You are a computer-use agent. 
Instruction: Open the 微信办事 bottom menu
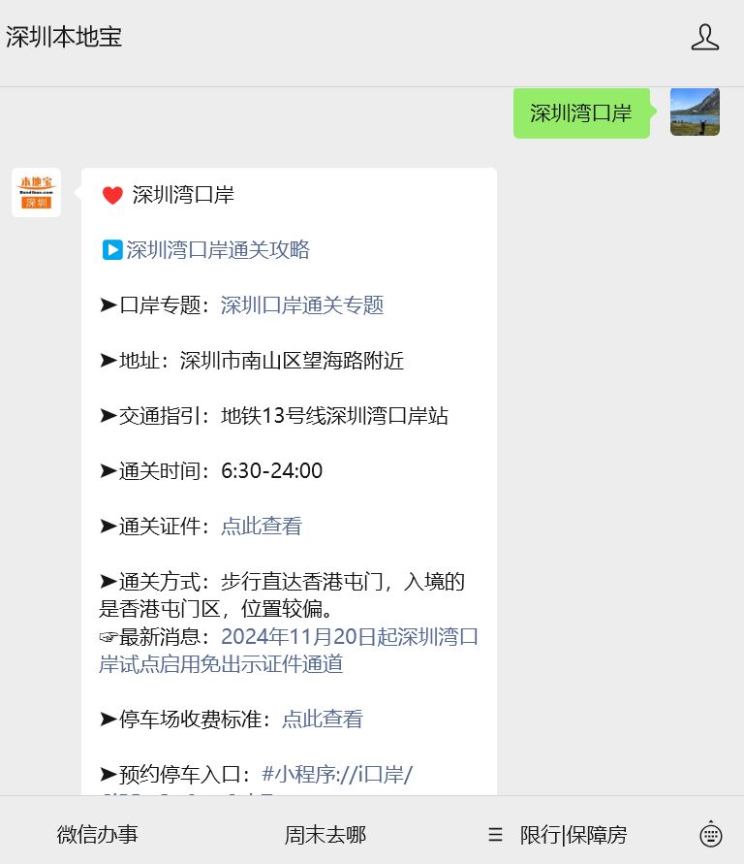pyautogui.click(x=98, y=834)
